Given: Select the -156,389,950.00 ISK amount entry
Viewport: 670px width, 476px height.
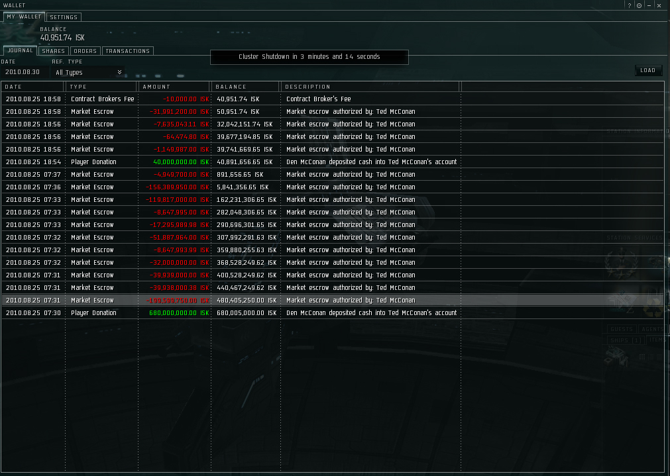Looking at the screenshot, I should tap(178, 187).
